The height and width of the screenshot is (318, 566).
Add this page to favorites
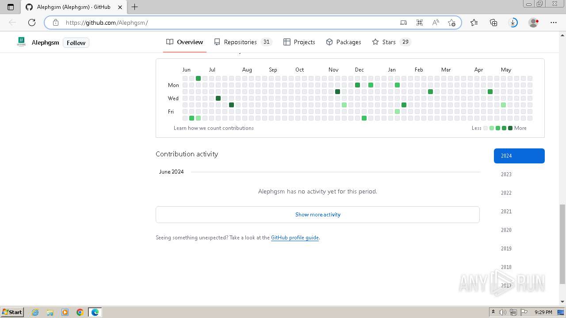click(451, 23)
